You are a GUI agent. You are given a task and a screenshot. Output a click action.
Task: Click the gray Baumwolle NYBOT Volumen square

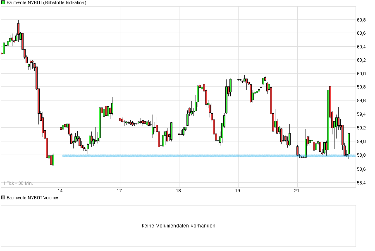tap(3, 198)
